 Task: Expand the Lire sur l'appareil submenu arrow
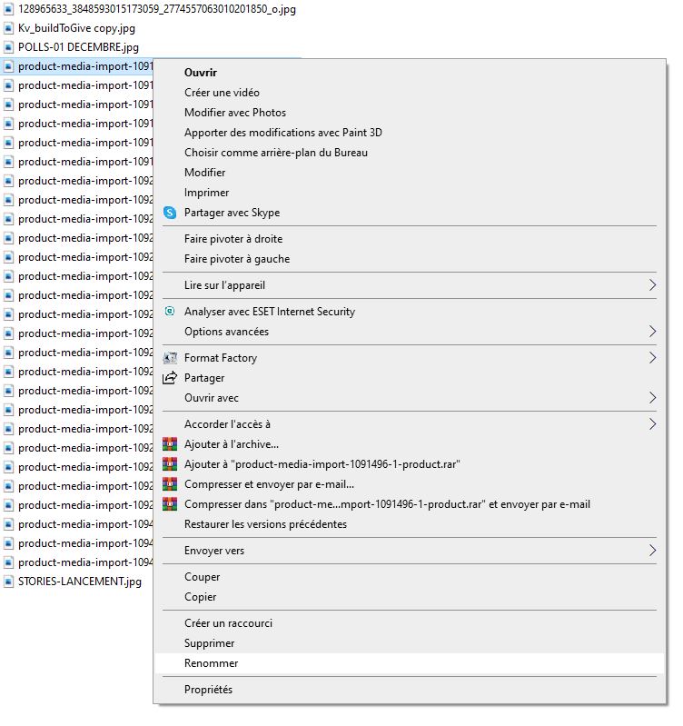(x=652, y=285)
